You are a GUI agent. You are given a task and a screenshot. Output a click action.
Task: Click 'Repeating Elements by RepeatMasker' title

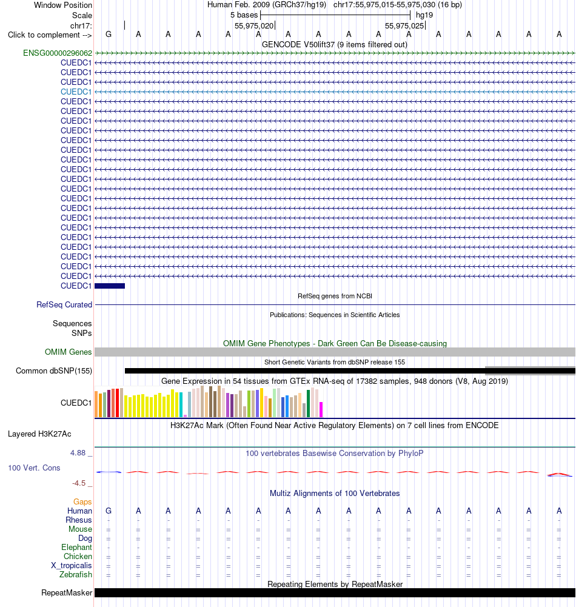[335, 584]
